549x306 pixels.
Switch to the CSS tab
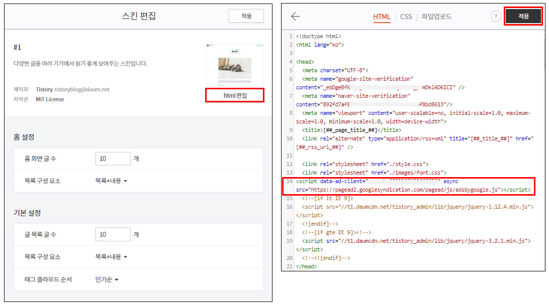pos(406,17)
